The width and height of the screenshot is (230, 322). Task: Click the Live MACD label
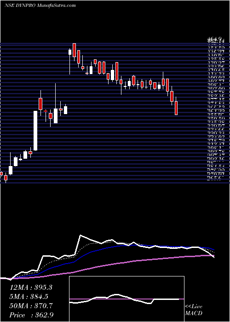pos(194,310)
